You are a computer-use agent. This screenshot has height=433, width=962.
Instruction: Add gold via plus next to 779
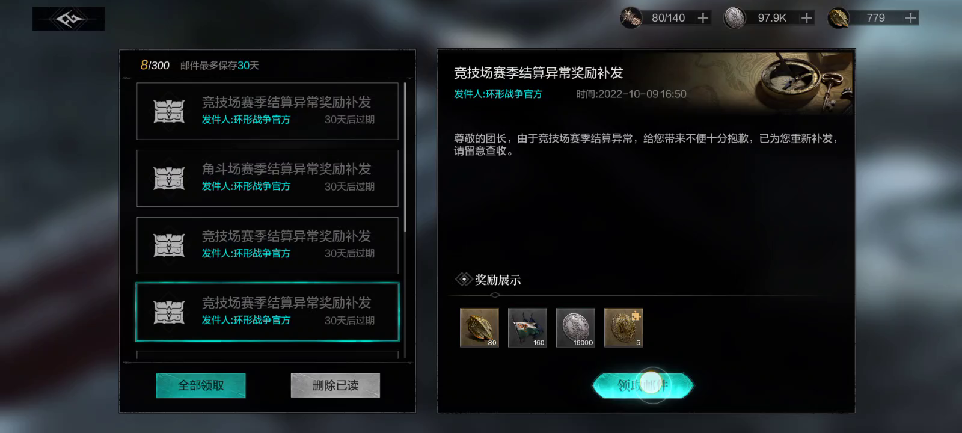tap(911, 18)
